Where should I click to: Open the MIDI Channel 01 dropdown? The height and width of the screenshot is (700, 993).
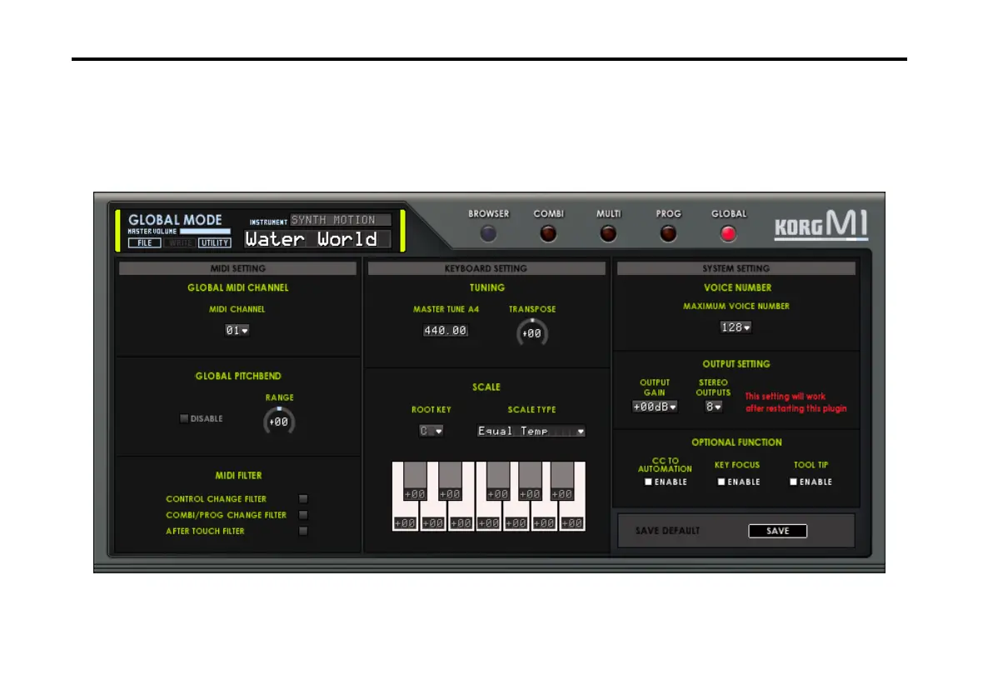pyautogui.click(x=237, y=330)
